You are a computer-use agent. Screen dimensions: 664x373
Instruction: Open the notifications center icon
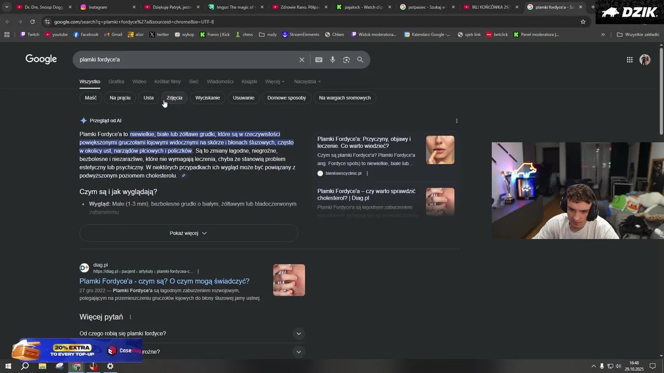[653, 366]
